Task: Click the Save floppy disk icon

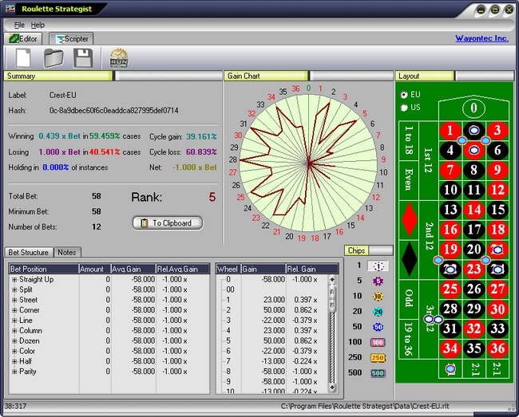Action: click(82, 58)
